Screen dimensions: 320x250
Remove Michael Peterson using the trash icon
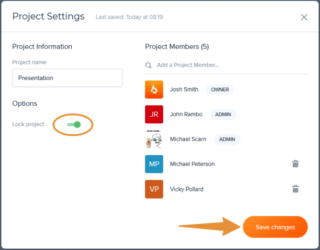point(296,164)
